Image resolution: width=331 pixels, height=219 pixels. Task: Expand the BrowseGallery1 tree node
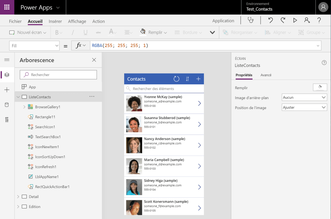(x=24, y=107)
